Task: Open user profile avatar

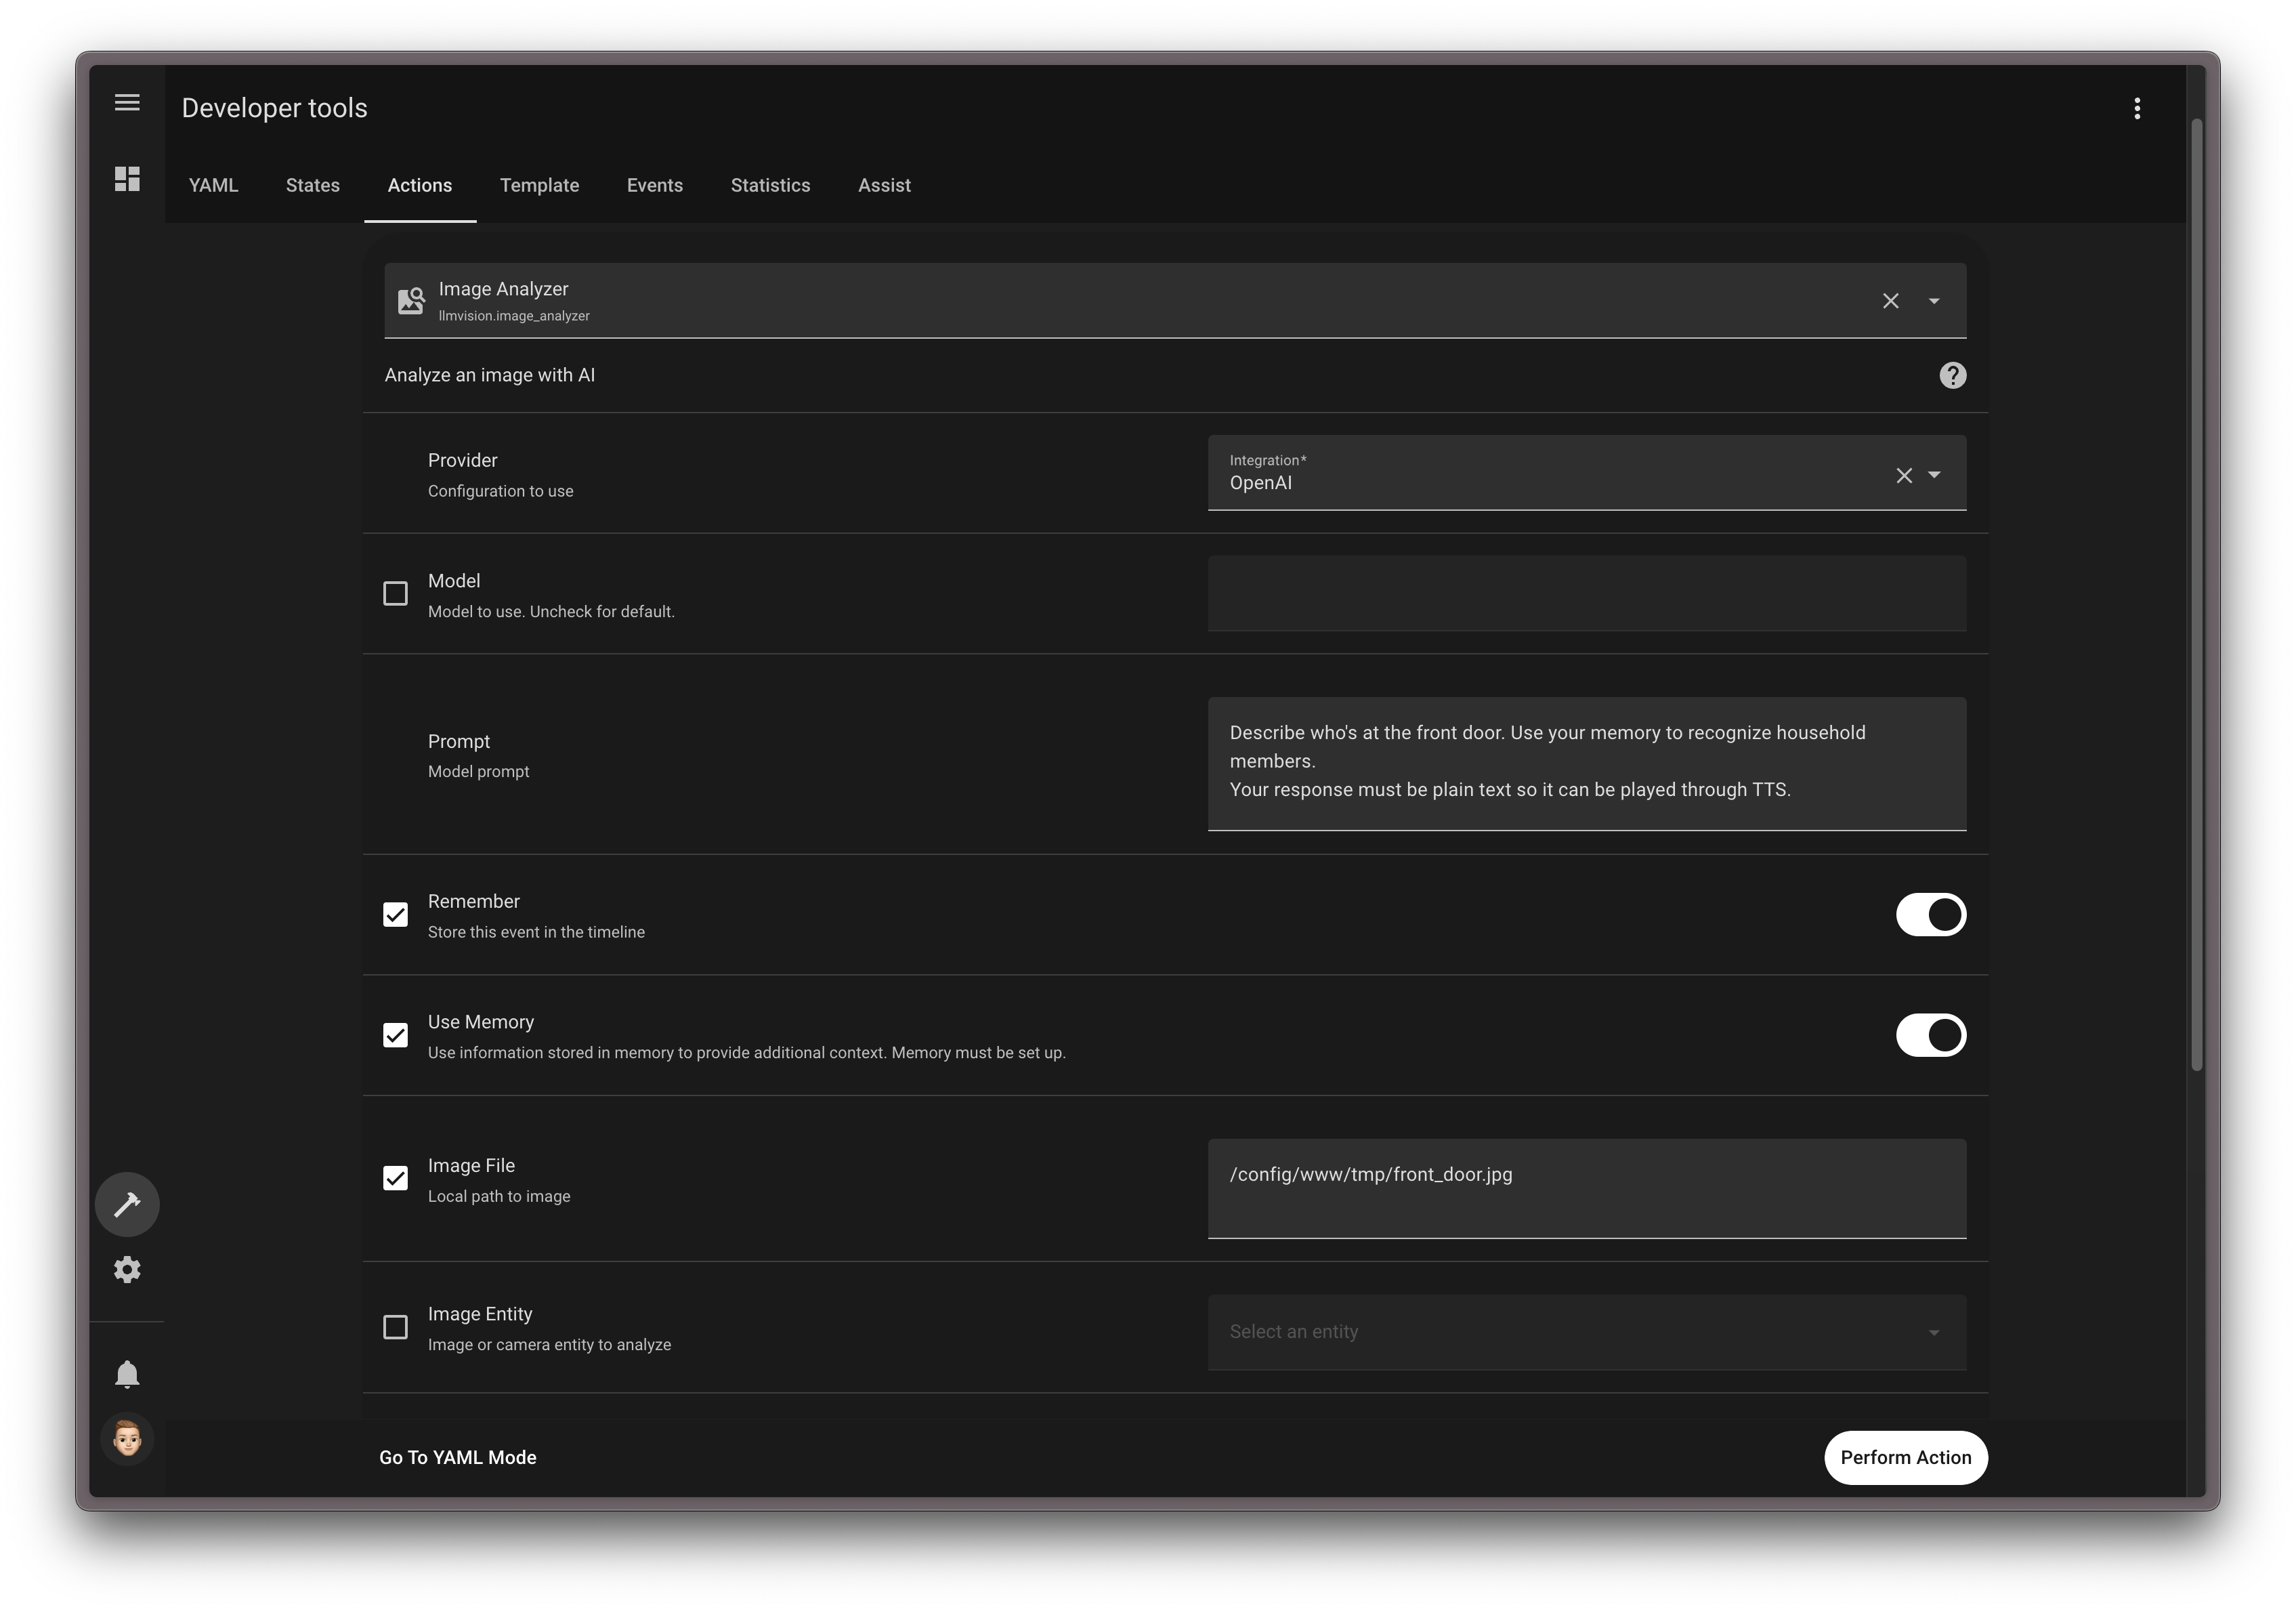Action: tap(127, 1439)
